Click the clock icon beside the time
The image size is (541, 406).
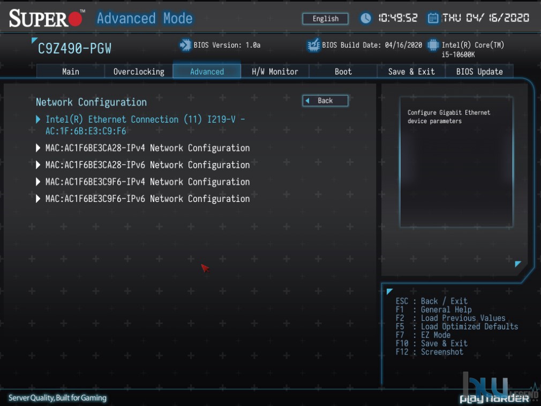tap(365, 18)
